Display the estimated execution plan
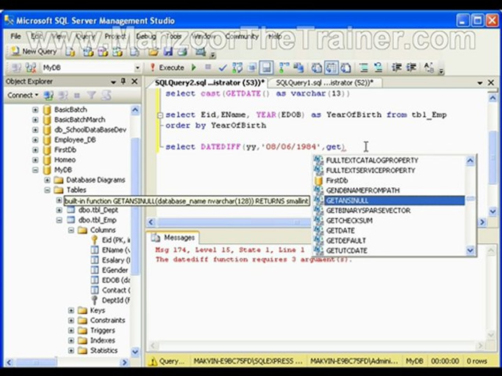The height and width of the screenshot is (376, 502). point(237,68)
